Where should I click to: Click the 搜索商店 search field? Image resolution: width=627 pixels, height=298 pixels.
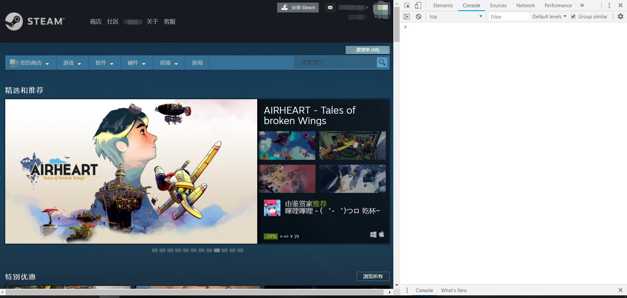(335, 62)
